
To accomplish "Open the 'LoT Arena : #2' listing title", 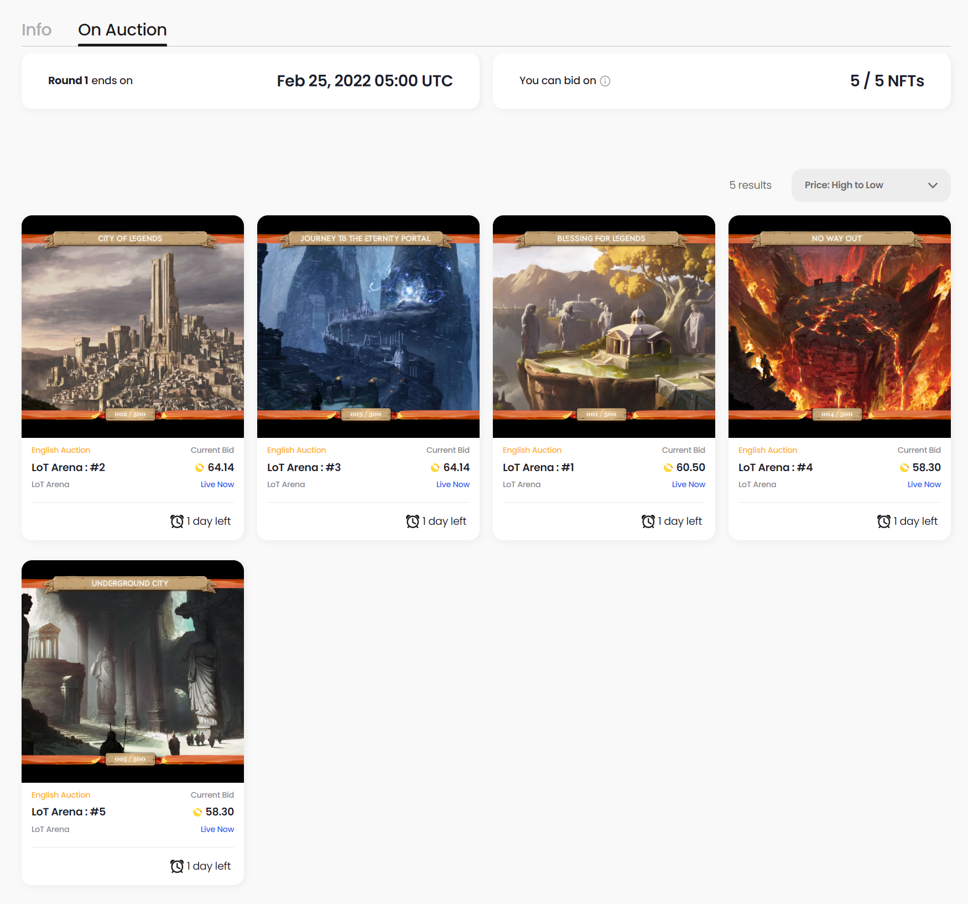I will pos(68,468).
